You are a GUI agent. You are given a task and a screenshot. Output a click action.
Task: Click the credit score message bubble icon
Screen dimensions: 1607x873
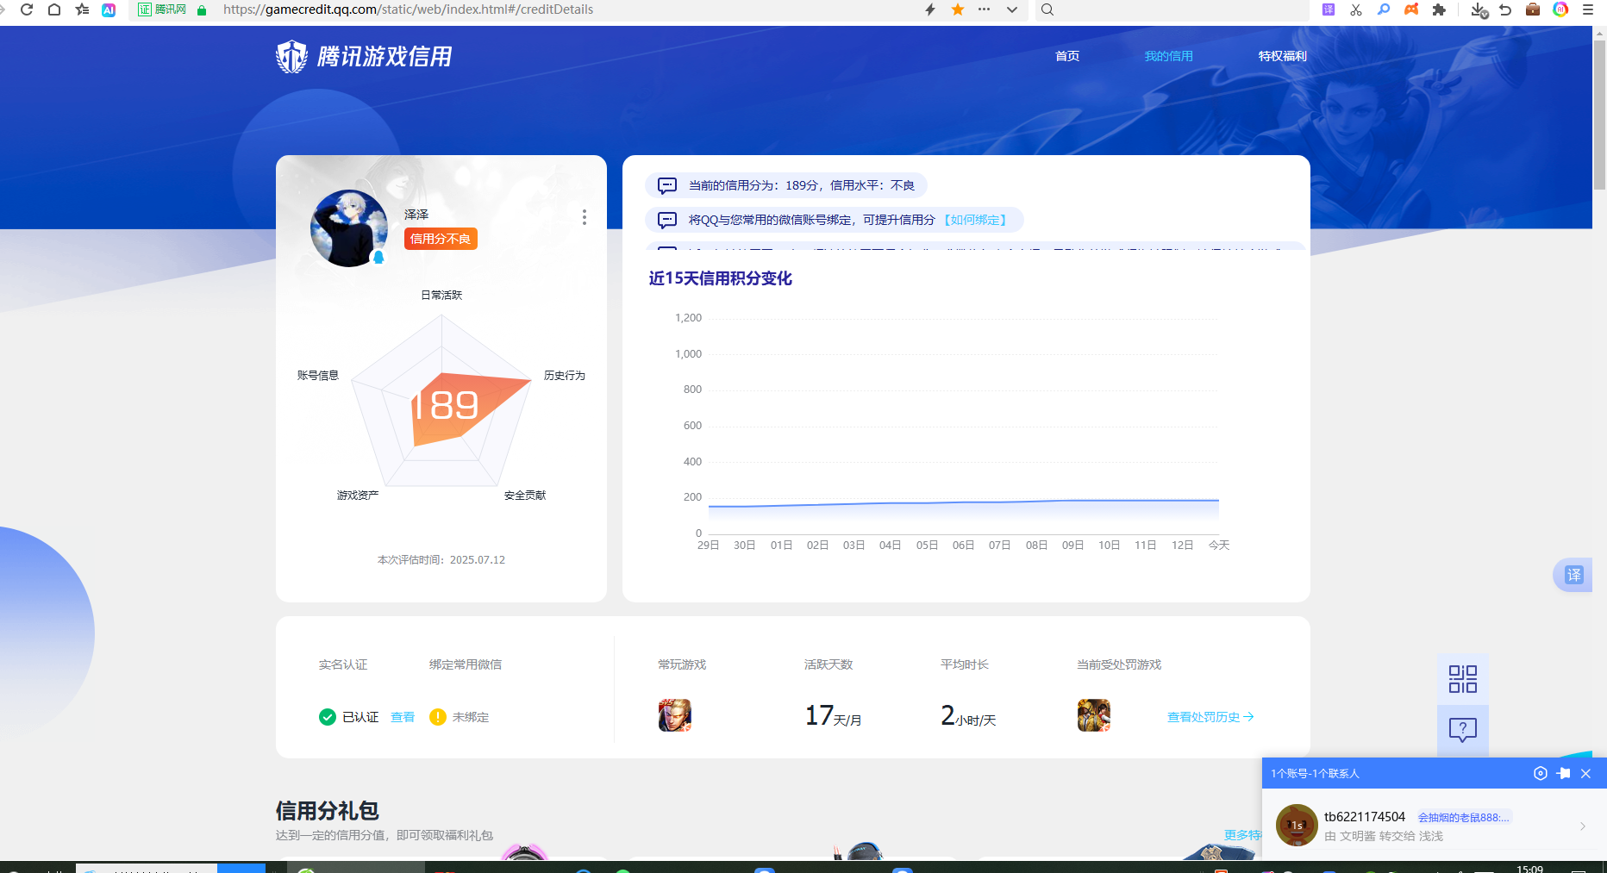click(667, 185)
